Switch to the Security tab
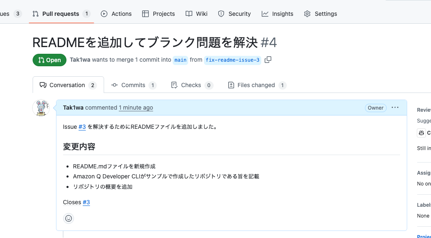431x238 pixels. tap(235, 14)
